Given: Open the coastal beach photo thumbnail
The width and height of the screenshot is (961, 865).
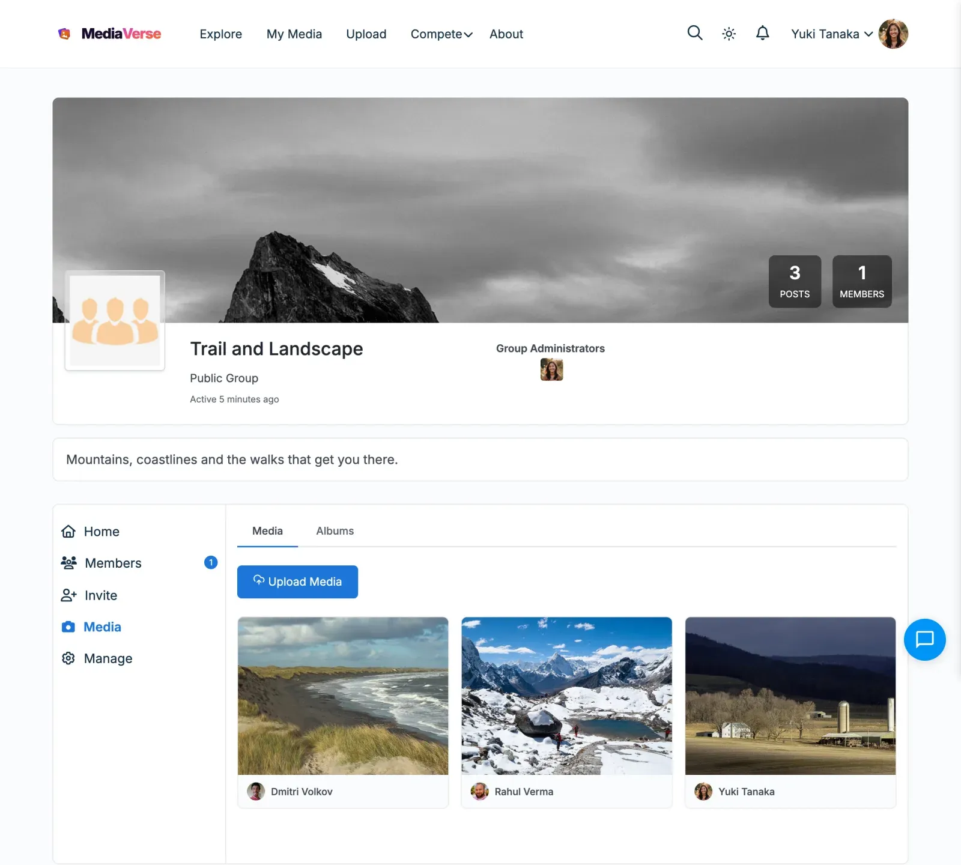Looking at the screenshot, I should coord(343,696).
